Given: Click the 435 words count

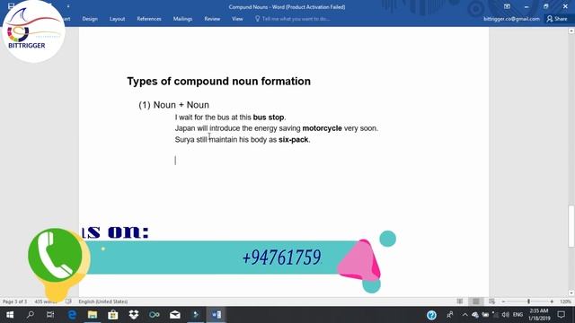Looking at the screenshot, I should (x=46, y=301).
